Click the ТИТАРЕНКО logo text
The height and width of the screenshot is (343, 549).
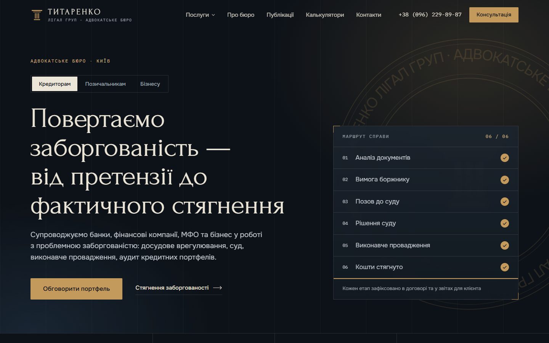point(74,12)
